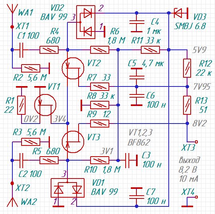Screen dimensions: 215x214
Task: Select the VT1 transistor symbol
Action: pyautogui.click(x=45, y=105)
